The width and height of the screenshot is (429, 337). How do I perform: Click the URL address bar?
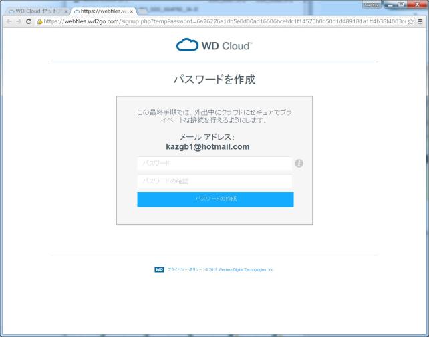(225, 21)
